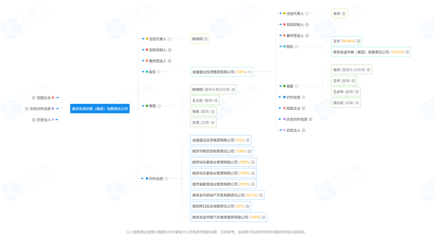The height and width of the screenshot is (239, 434).
Task: Open 南京友华房地产开发有限责任公司 company name
Action: pyautogui.click(x=218, y=195)
